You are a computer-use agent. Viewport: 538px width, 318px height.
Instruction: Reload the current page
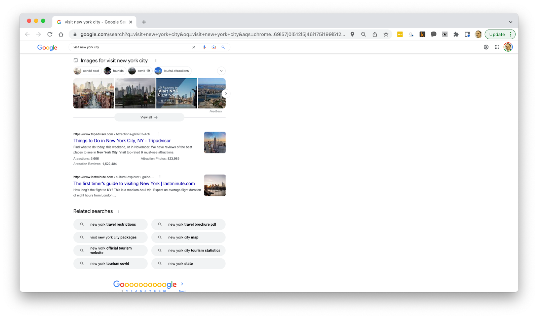pos(50,34)
